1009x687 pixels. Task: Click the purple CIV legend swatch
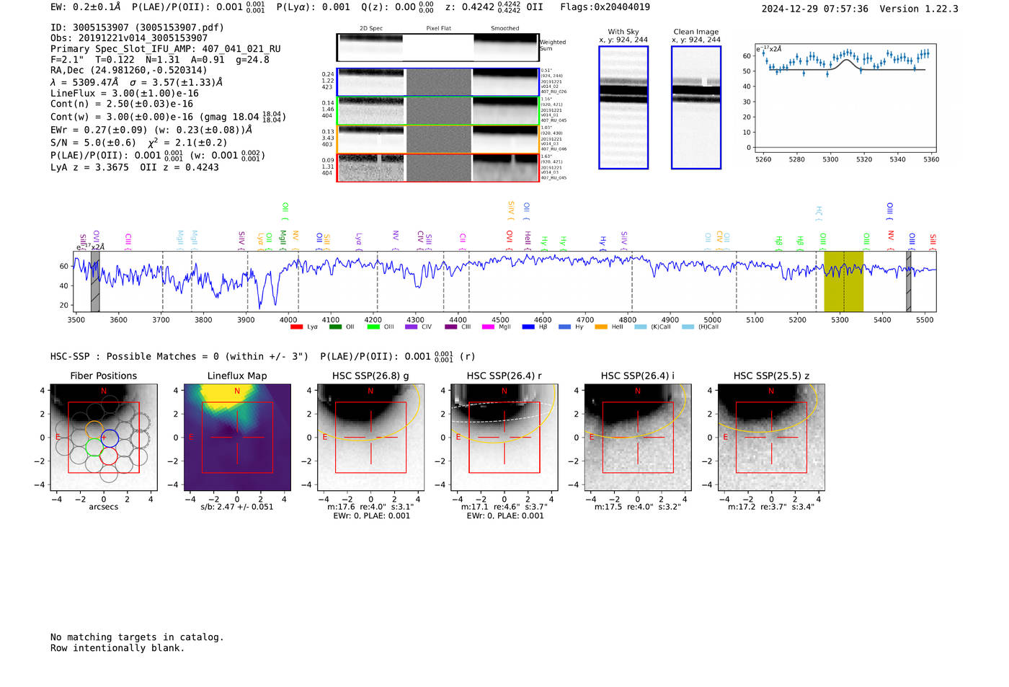click(x=412, y=327)
